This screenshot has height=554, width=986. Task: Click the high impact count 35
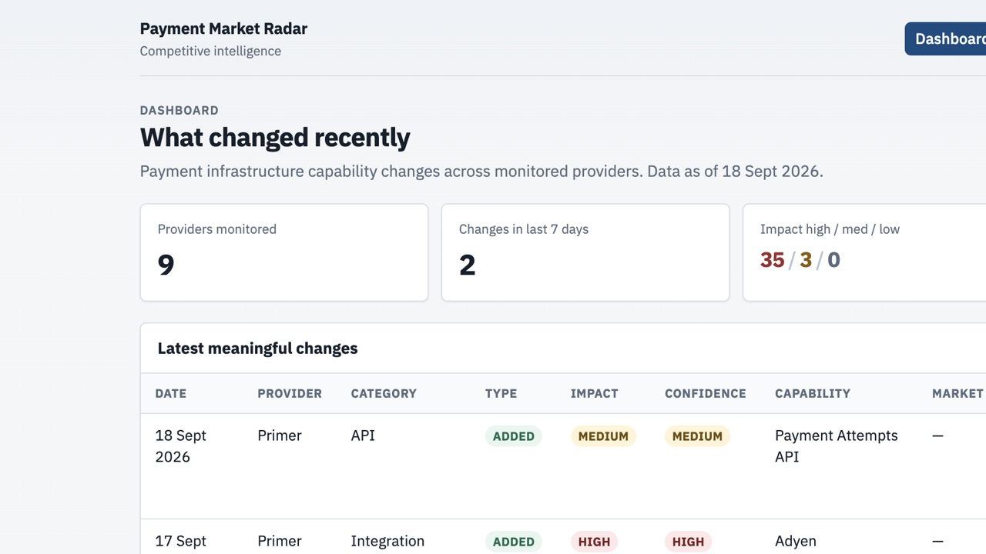772,260
